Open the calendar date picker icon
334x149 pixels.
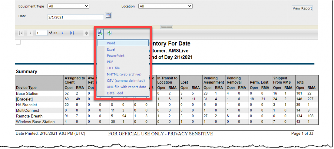[x=108, y=15]
